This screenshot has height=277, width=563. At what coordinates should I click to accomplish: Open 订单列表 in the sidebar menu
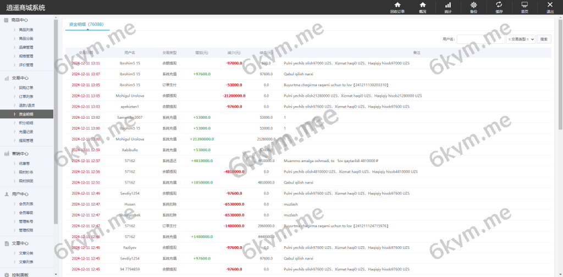pos(26,97)
